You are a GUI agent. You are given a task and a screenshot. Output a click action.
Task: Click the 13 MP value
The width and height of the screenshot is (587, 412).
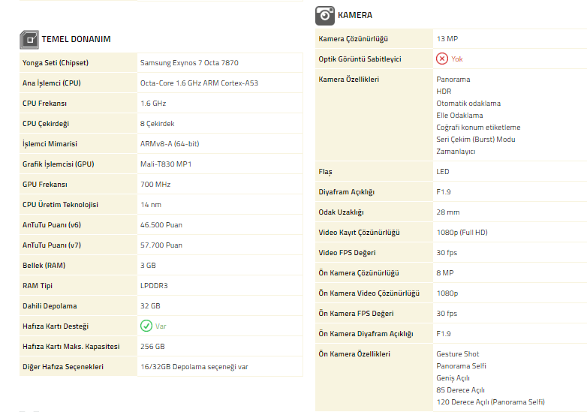pyautogui.click(x=447, y=38)
